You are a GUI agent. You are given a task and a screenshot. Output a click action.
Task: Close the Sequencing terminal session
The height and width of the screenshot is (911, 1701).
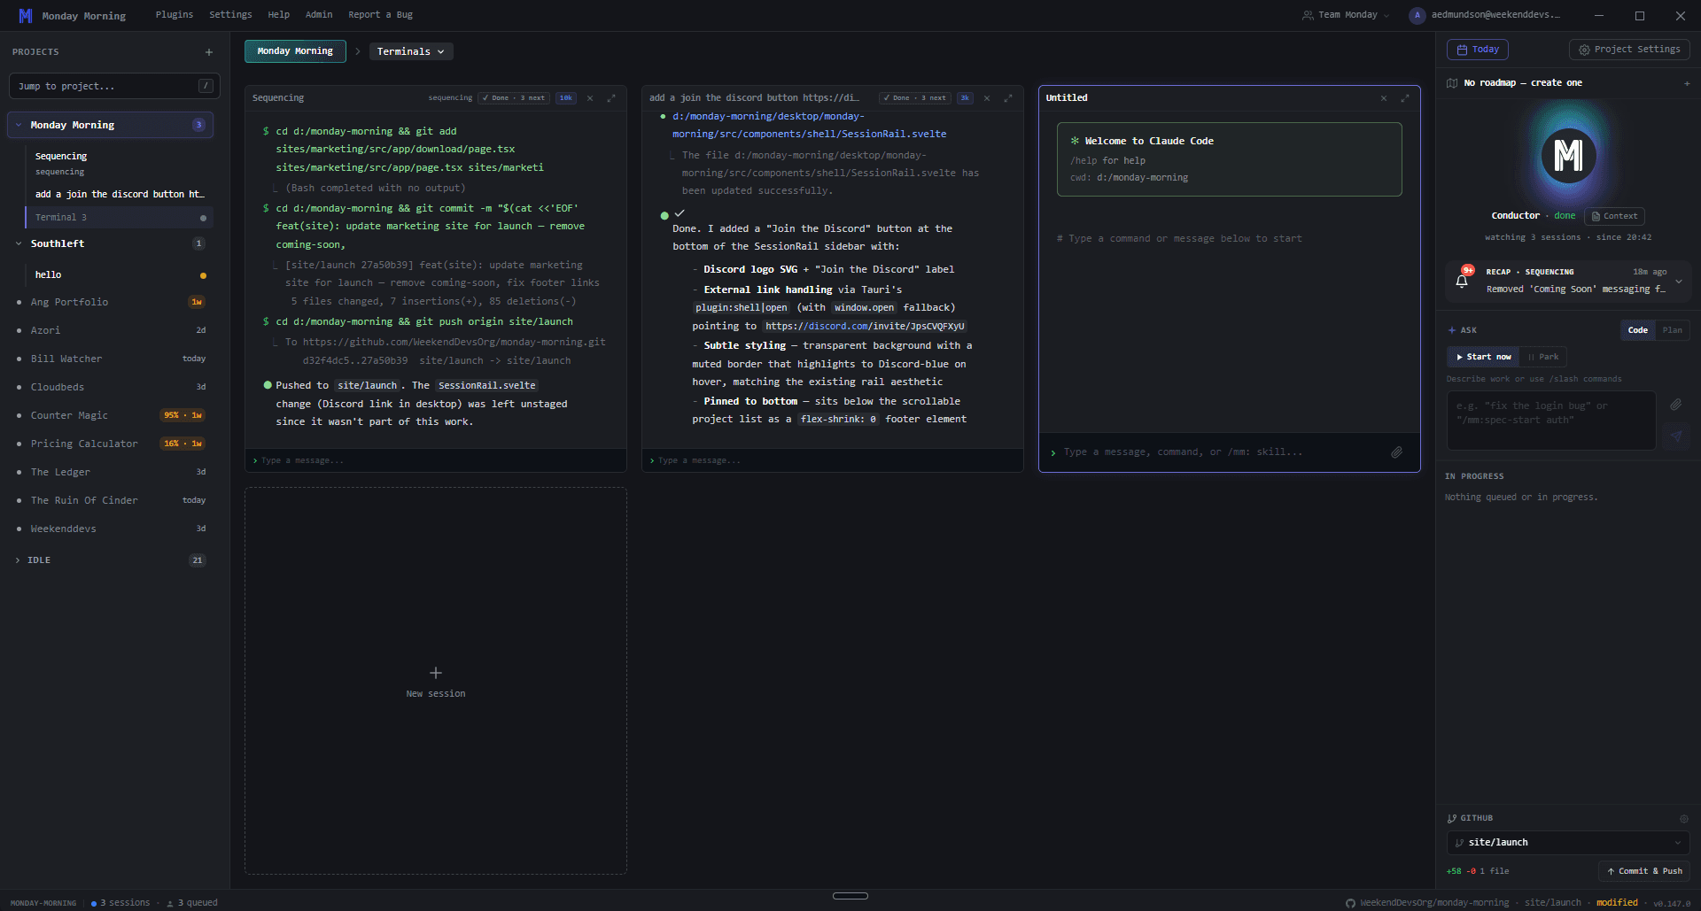click(x=590, y=98)
